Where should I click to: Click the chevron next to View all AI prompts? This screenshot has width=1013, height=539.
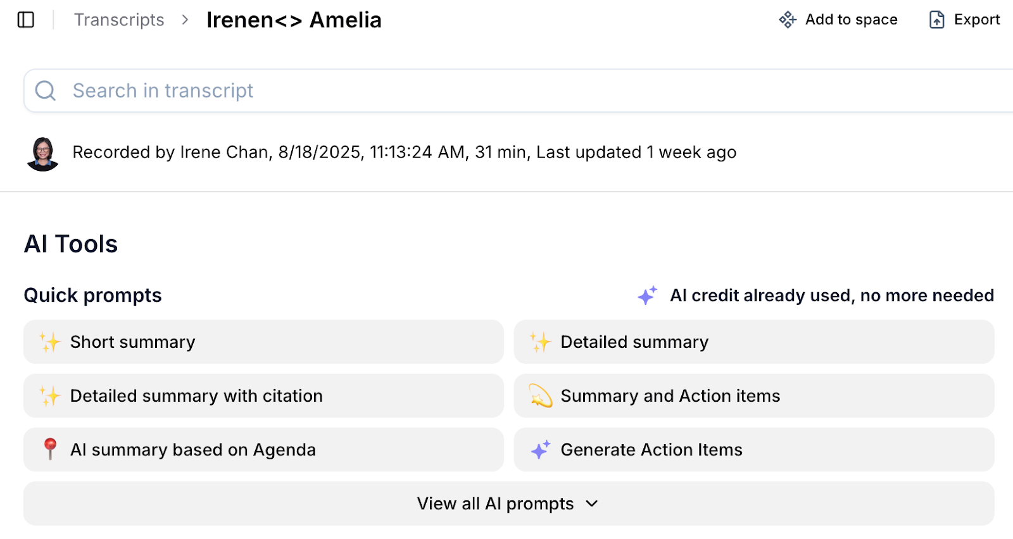point(592,504)
